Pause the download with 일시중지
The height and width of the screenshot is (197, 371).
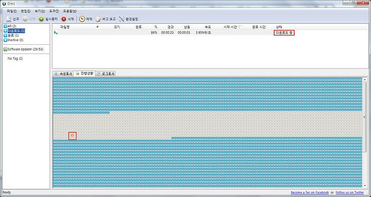(x=48, y=19)
